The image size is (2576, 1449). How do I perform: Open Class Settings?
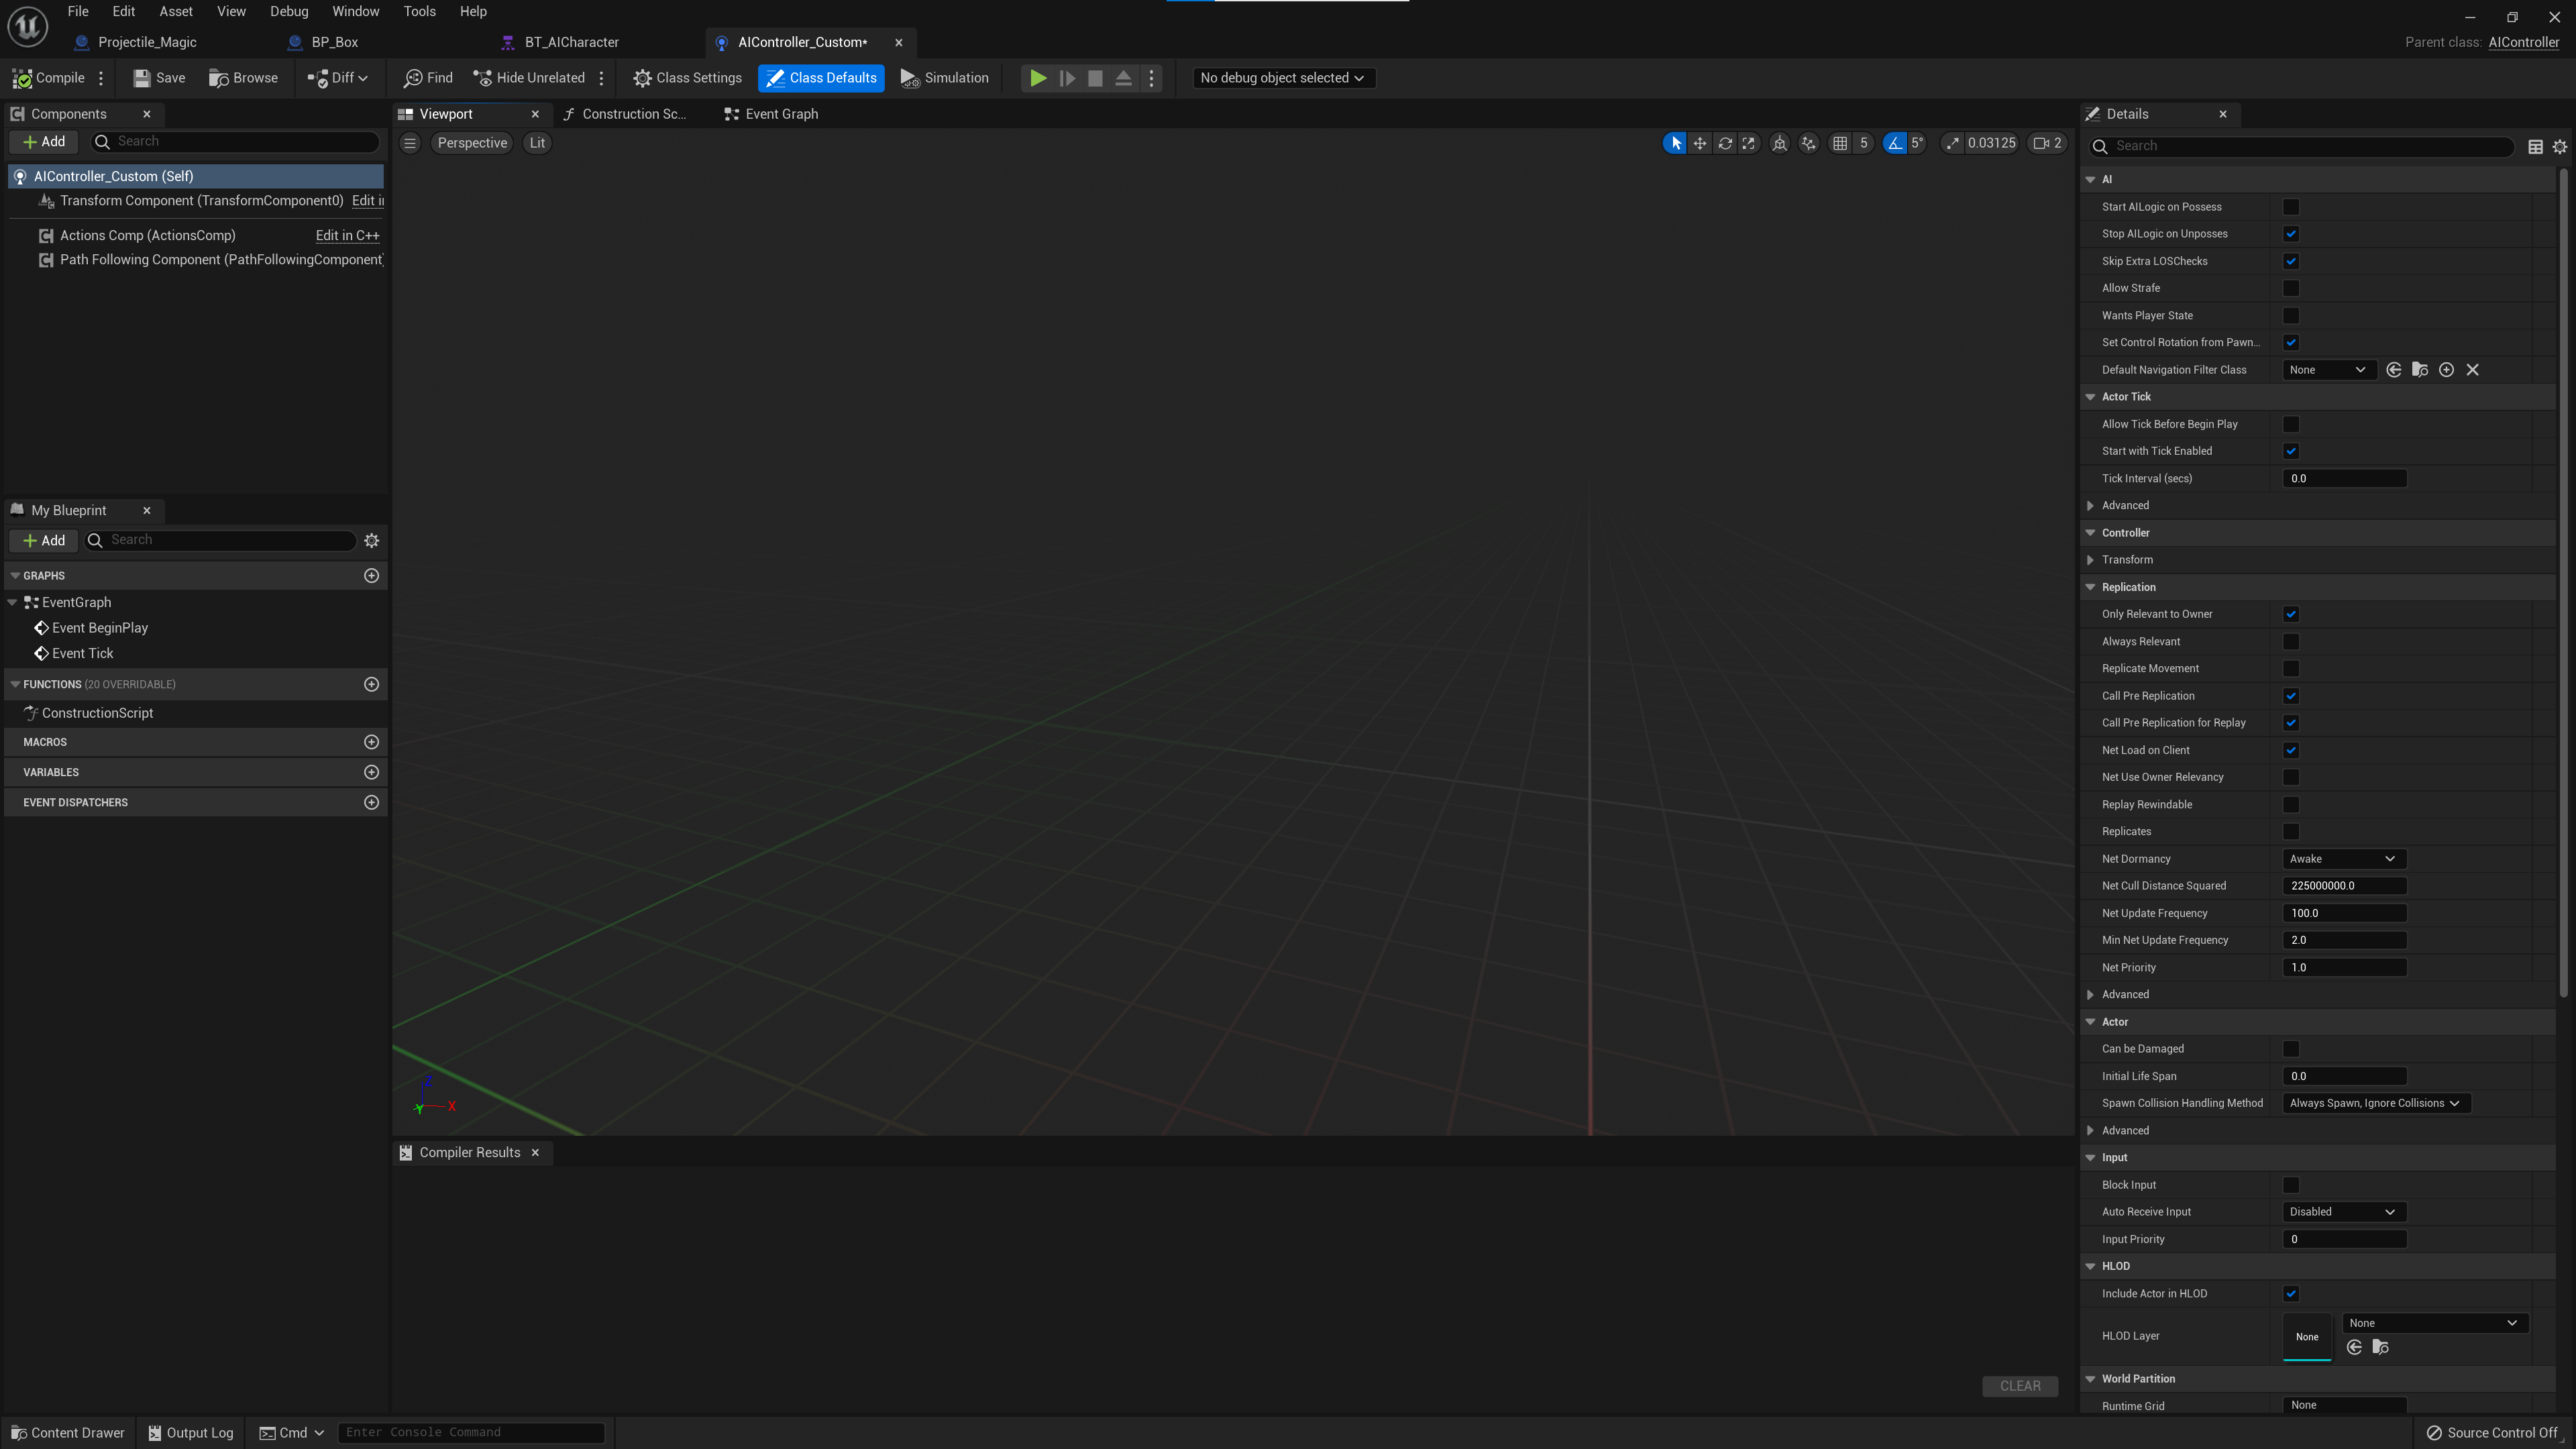click(688, 78)
